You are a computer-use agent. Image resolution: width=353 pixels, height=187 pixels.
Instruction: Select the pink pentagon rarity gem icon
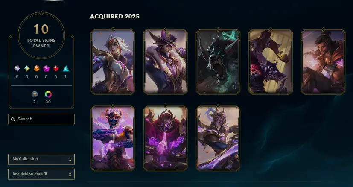tap(47, 68)
